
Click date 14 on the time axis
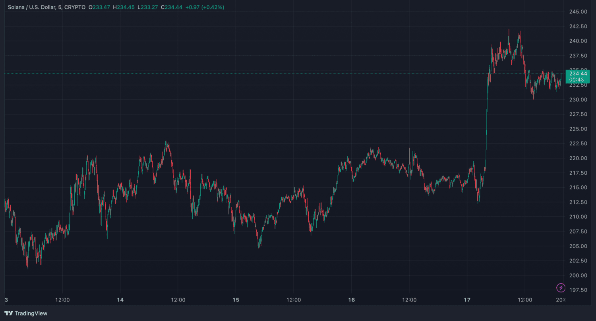(x=120, y=300)
